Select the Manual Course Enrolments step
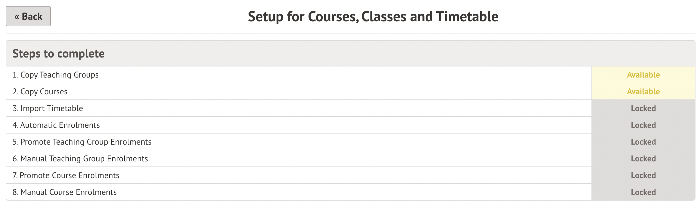 point(65,192)
